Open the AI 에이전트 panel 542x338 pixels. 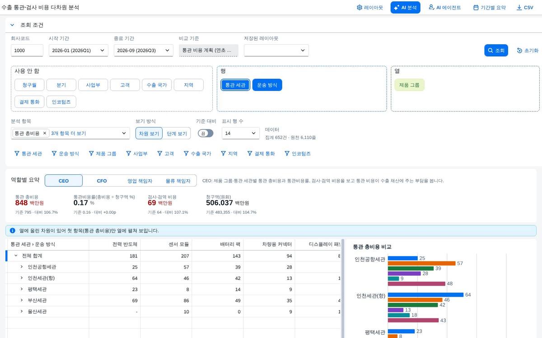(445, 8)
